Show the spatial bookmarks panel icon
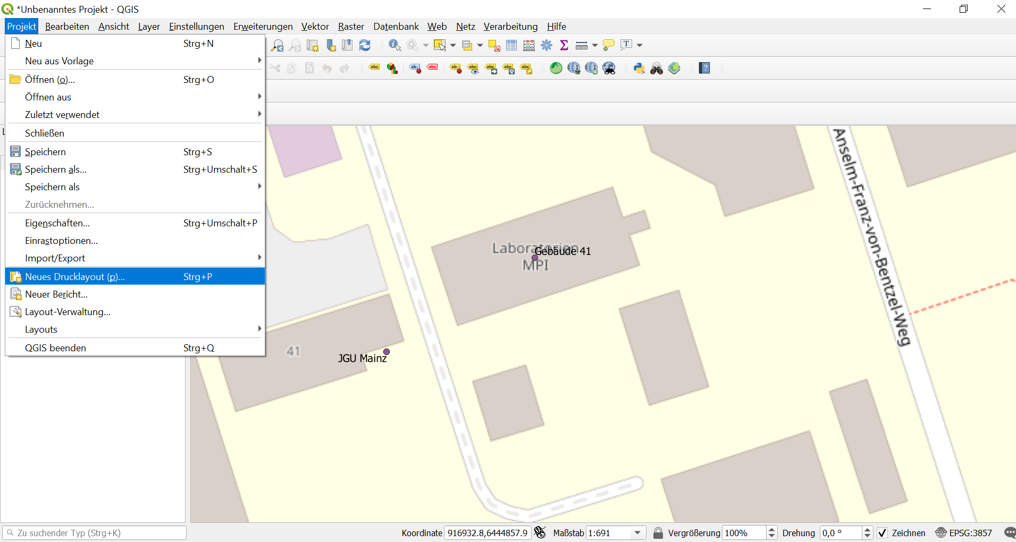 click(347, 46)
